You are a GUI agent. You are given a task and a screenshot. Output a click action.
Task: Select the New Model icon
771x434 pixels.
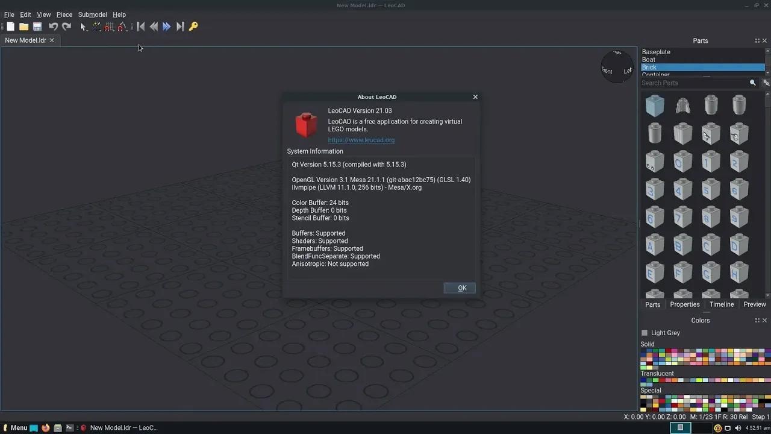[x=10, y=26]
